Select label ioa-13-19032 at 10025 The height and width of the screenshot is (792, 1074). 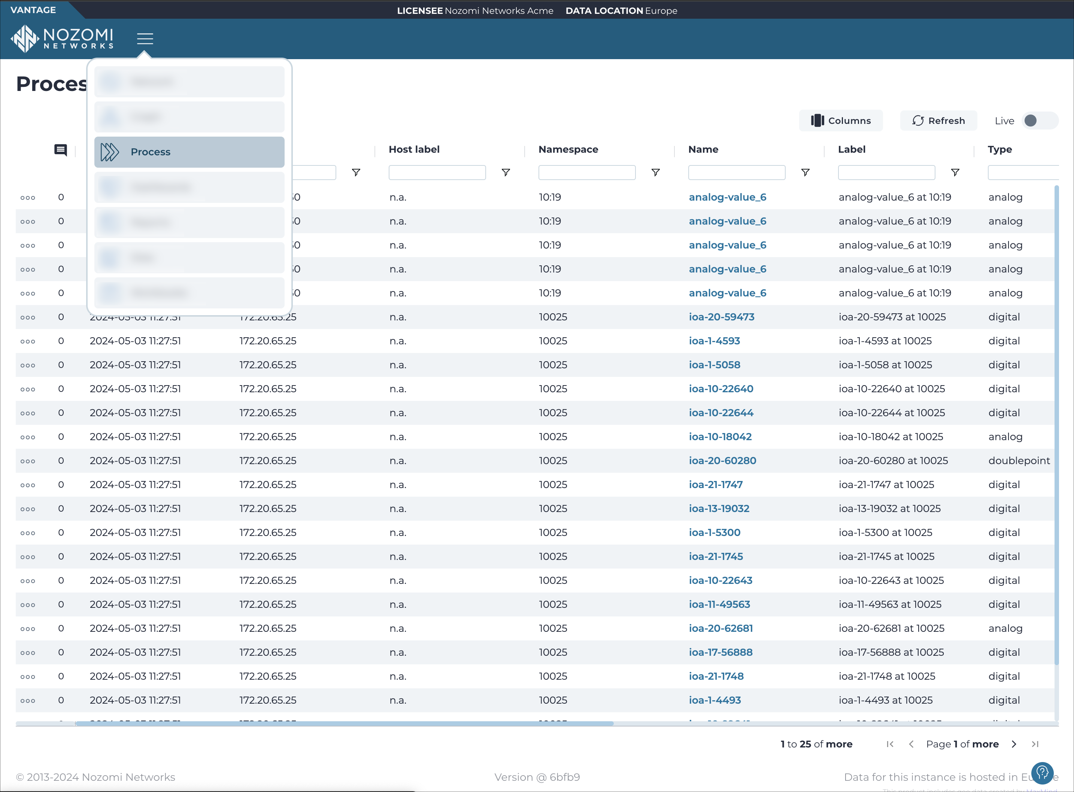[889, 509]
